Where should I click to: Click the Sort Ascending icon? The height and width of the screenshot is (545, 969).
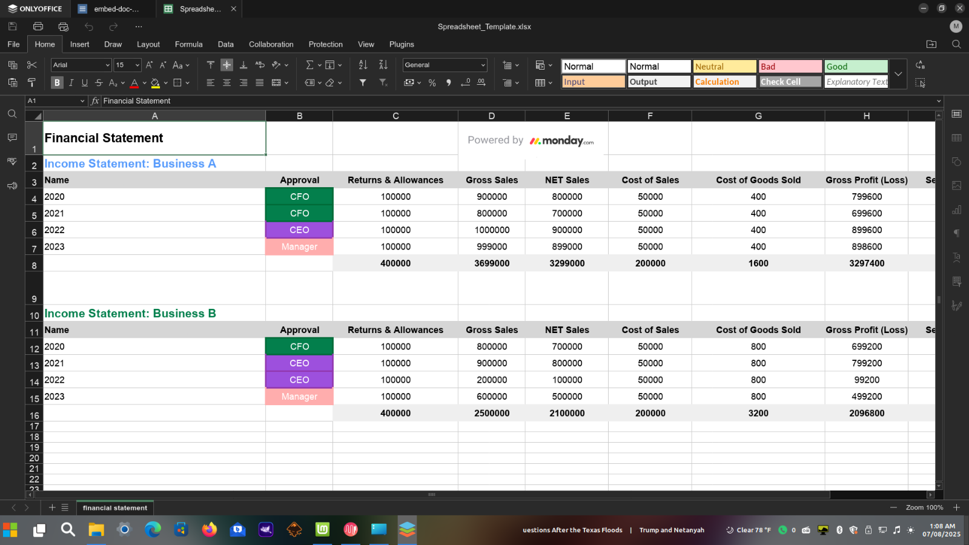click(x=363, y=65)
